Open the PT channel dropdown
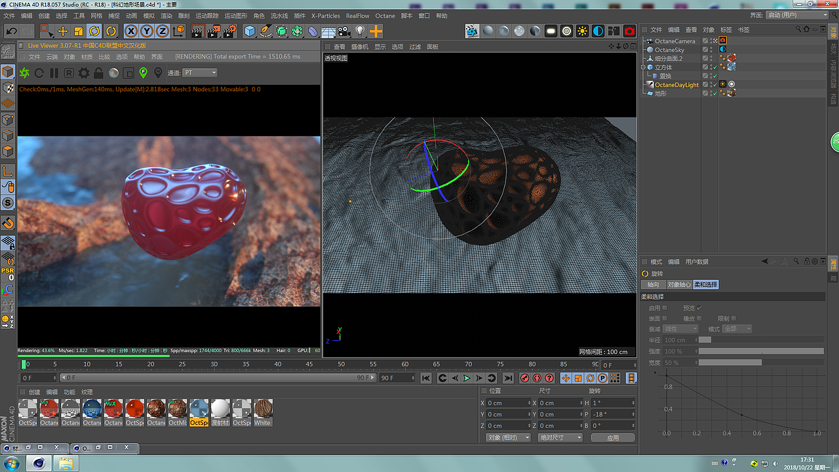The image size is (839, 472). click(x=200, y=73)
